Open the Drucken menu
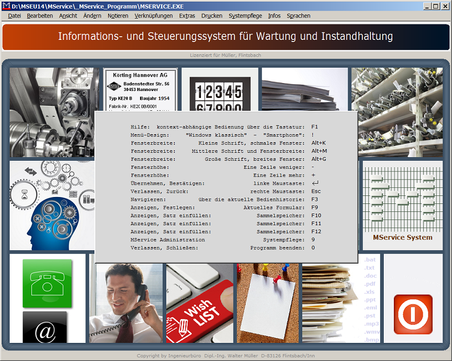Image resolution: width=452 pixels, height=361 pixels. click(x=212, y=16)
